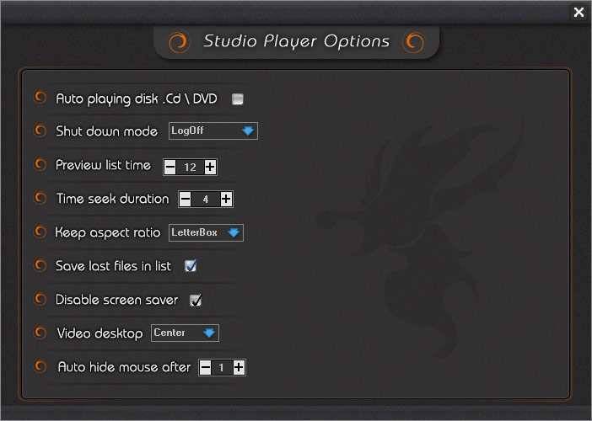Click the "Auto playing disk .Cd \ DVD" label
Viewport: 592px width, 421px height.
(x=137, y=99)
